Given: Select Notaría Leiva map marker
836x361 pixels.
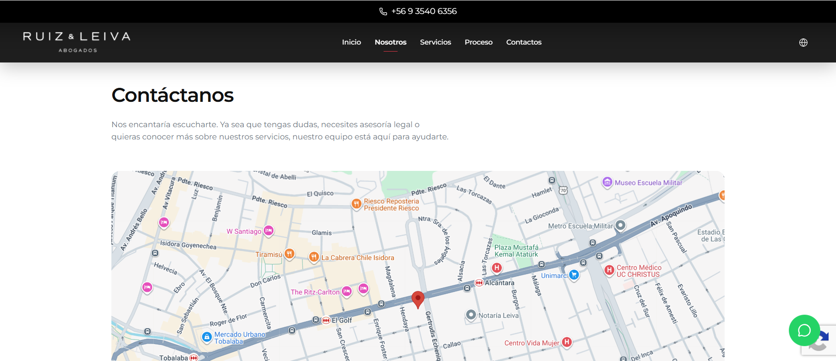Looking at the screenshot, I should click(x=471, y=315).
